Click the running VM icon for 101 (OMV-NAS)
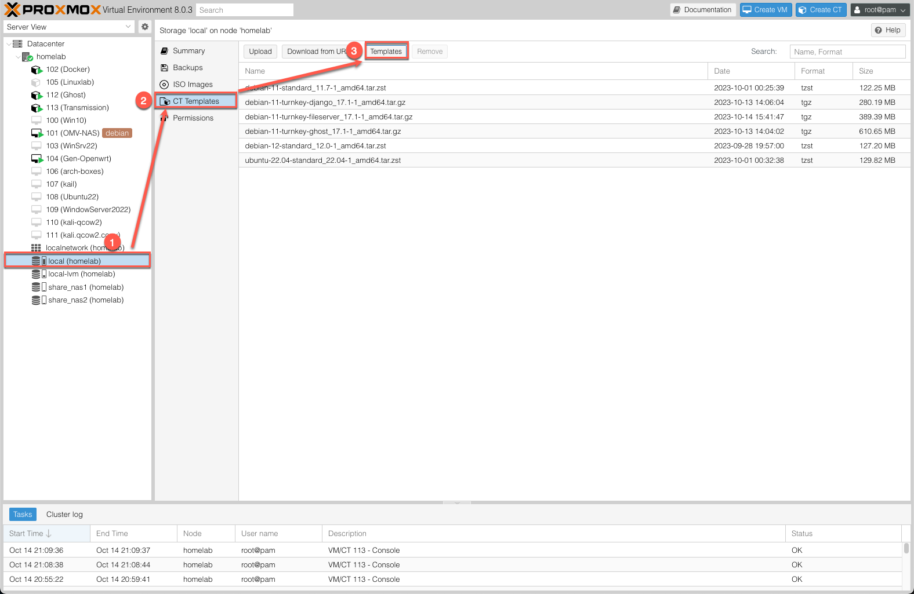 37,133
